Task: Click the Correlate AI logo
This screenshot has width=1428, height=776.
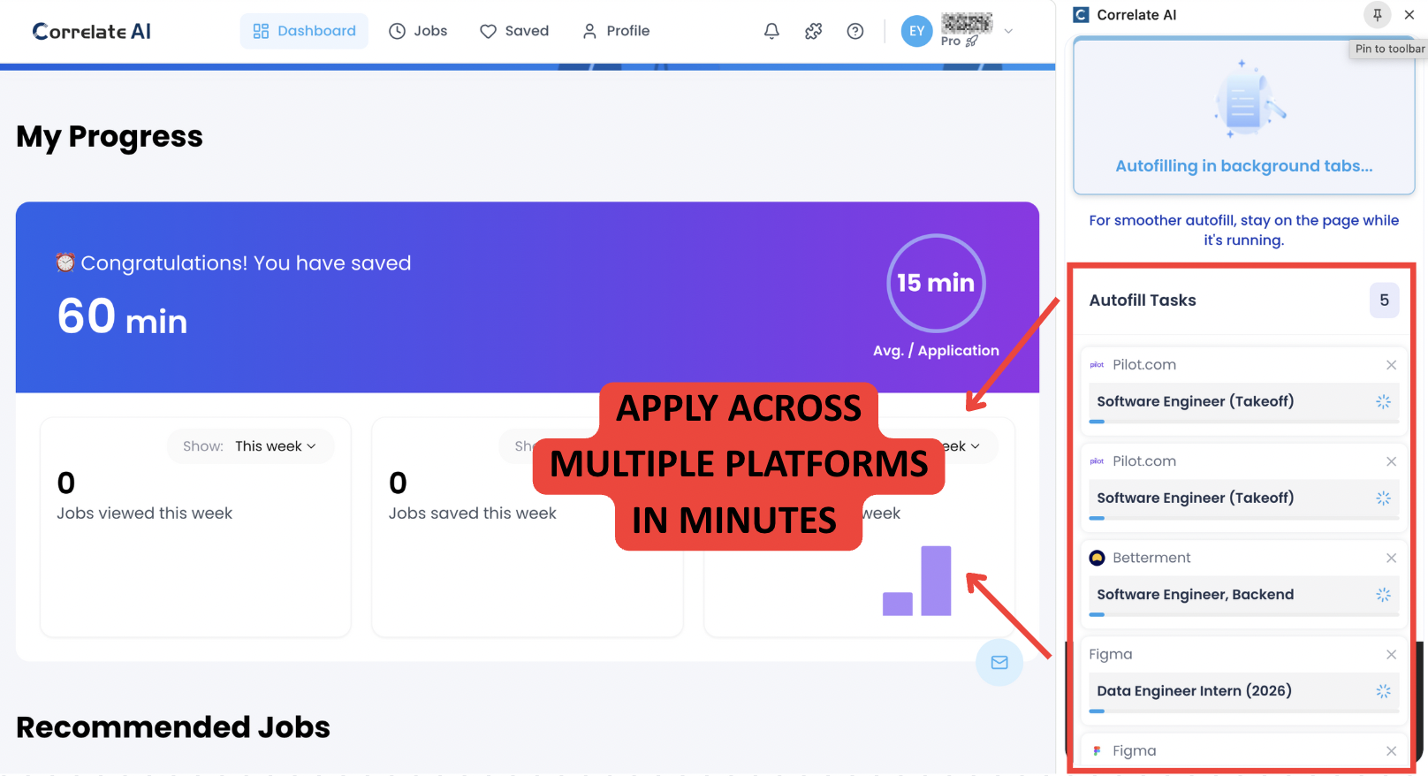Action: click(92, 31)
